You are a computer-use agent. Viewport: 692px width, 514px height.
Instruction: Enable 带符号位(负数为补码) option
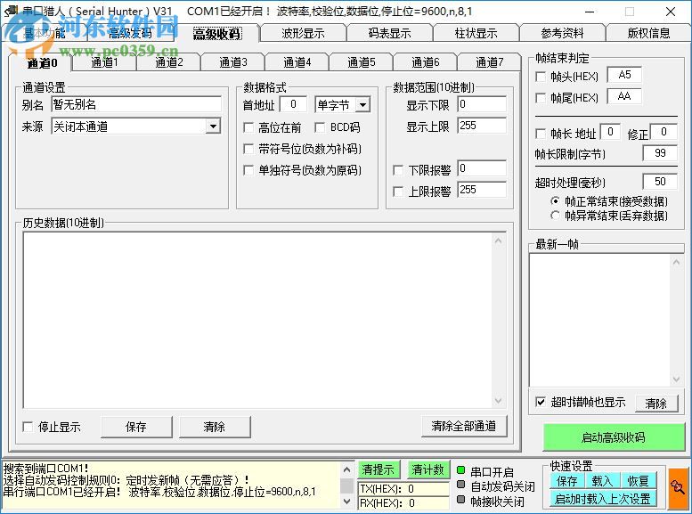(248, 149)
